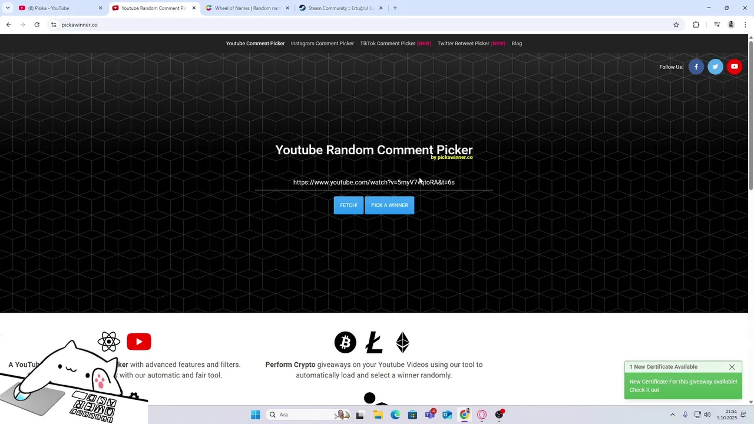Image resolution: width=754 pixels, height=424 pixels.
Task: Open the browser extensions puzzle icon
Action: (696, 25)
